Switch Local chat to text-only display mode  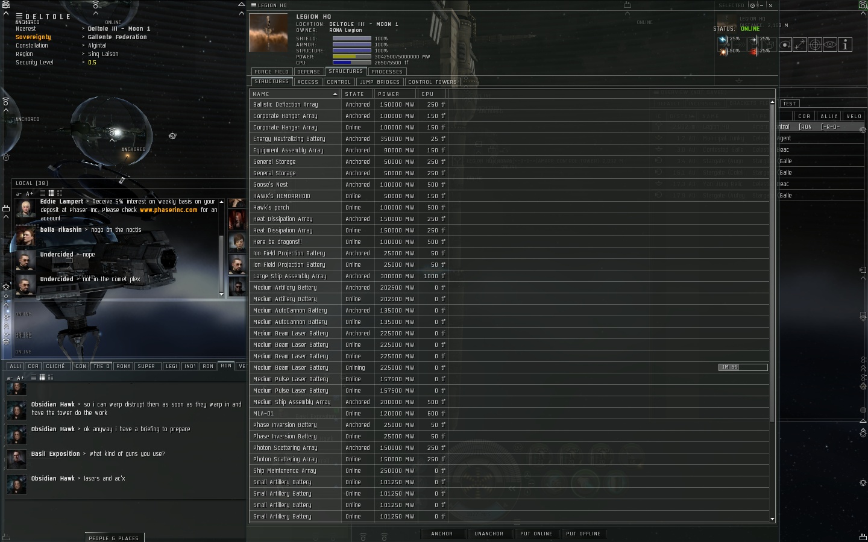[42, 193]
